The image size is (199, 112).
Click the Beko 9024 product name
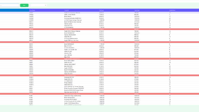coord(67,57)
